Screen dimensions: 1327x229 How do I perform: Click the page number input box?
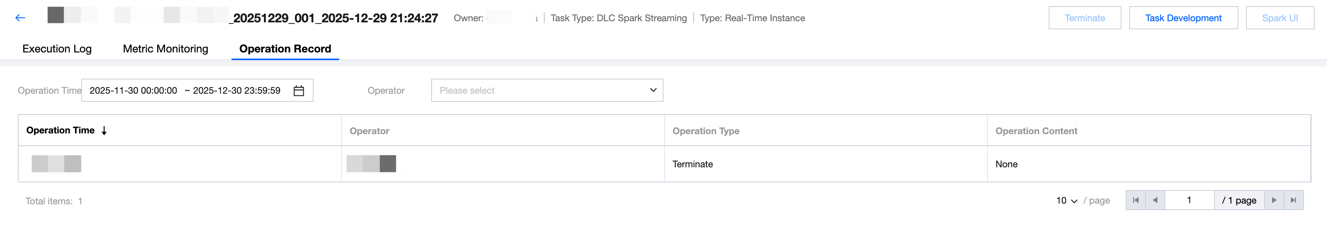(x=1189, y=200)
